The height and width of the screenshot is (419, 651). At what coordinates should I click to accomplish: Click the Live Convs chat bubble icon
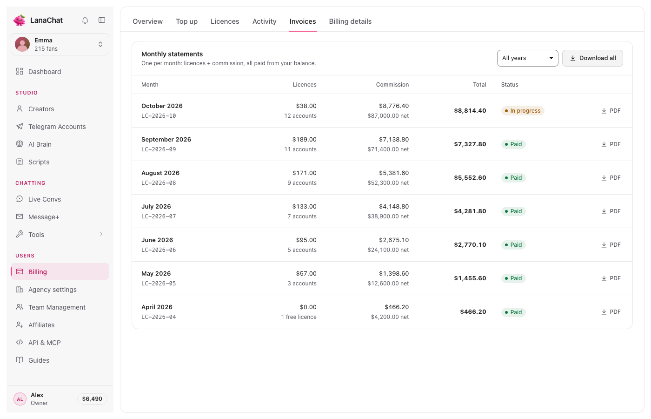pyautogui.click(x=20, y=199)
